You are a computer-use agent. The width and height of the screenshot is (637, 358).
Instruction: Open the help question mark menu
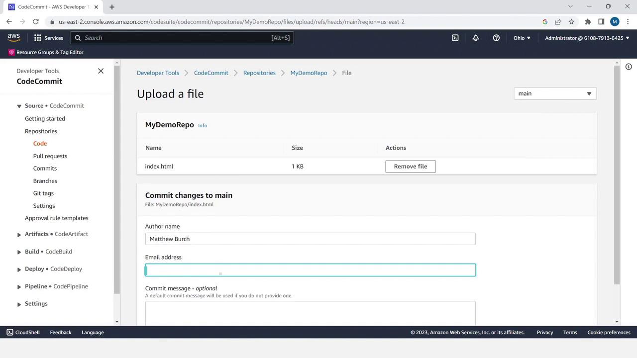click(x=496, y=38)
